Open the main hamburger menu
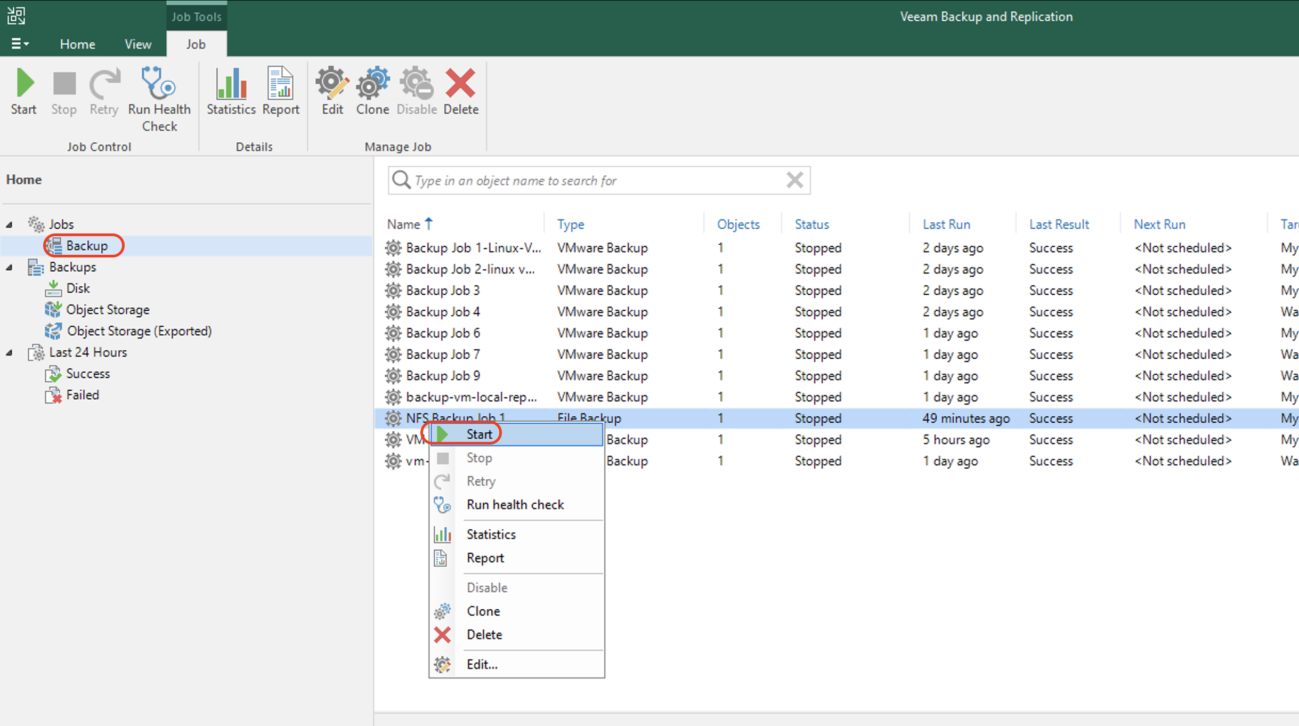This screenshot has width=1299, height=726. (x=20, y=44)
